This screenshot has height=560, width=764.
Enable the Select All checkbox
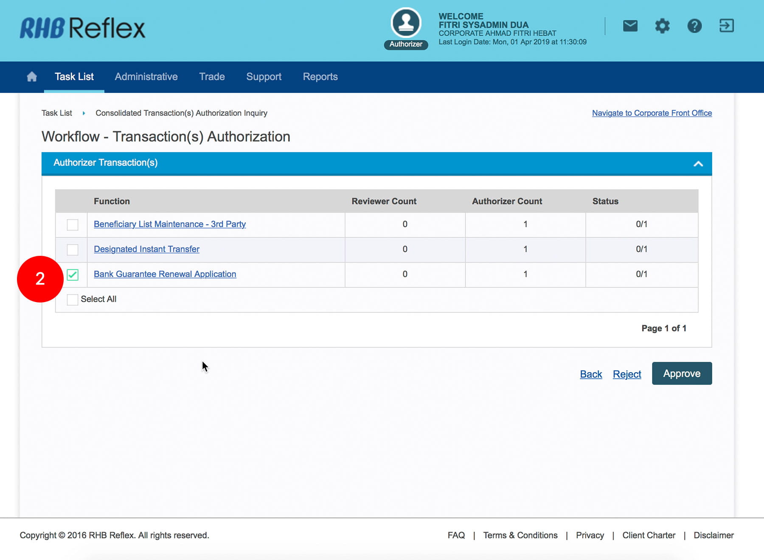click(x=73, y=300)
